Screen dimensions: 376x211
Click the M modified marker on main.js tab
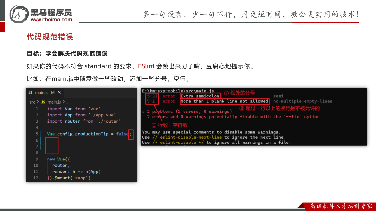pyautogui.click(x=53, y=92)
